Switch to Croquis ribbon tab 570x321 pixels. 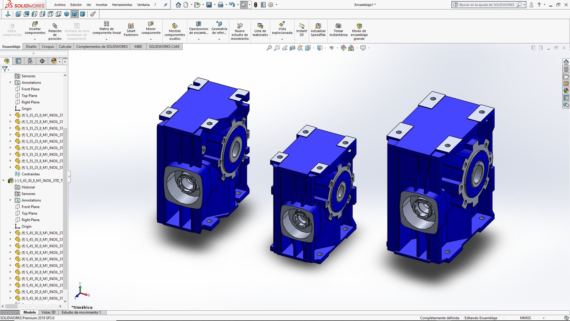click(48, 47)
